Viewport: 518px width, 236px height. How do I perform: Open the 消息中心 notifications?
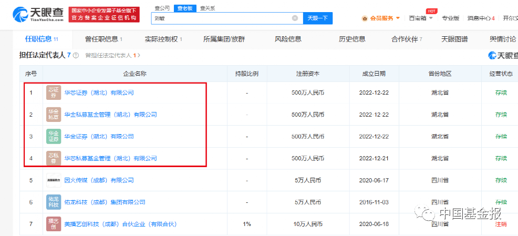481,18
